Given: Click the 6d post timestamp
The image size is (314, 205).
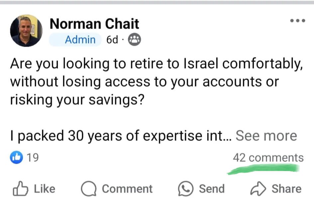Looking at the screenshot, I should click(112, 40).
